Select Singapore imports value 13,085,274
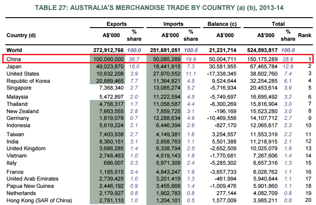 tap(166, 88)
